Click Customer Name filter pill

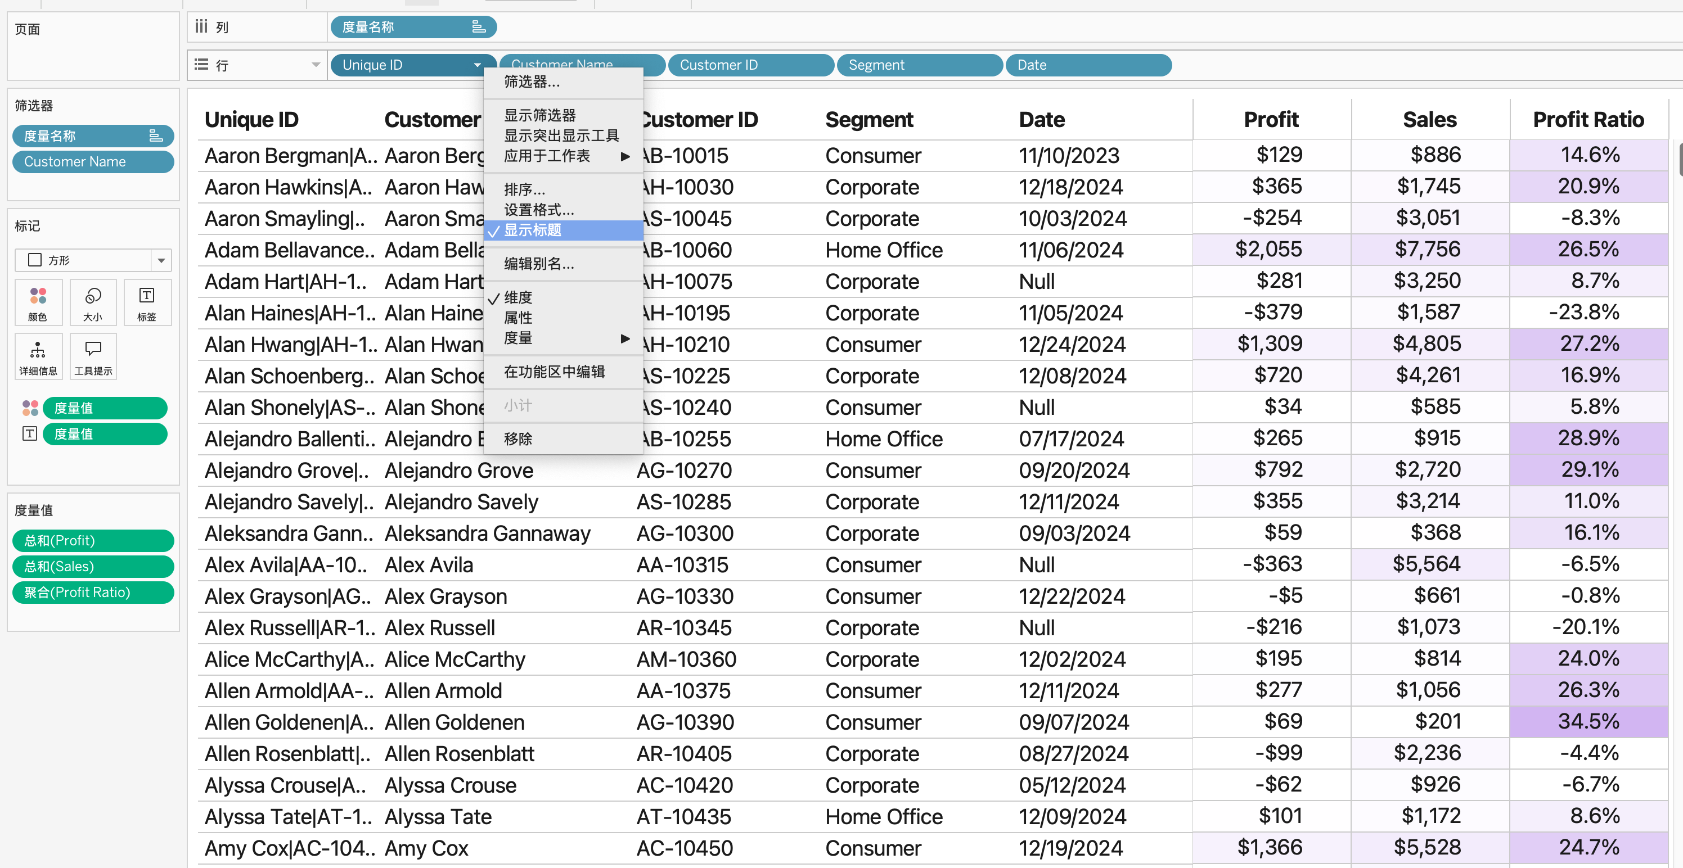(93, 161)
